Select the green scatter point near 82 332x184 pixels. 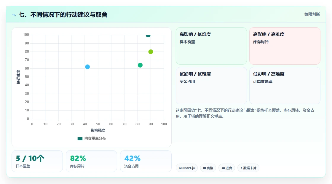tap(140, 65)
